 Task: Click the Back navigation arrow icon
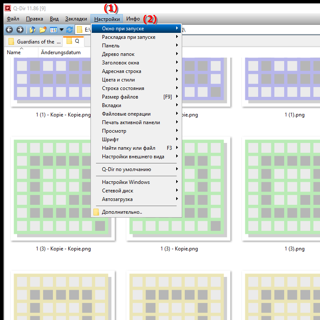point(9,30)
